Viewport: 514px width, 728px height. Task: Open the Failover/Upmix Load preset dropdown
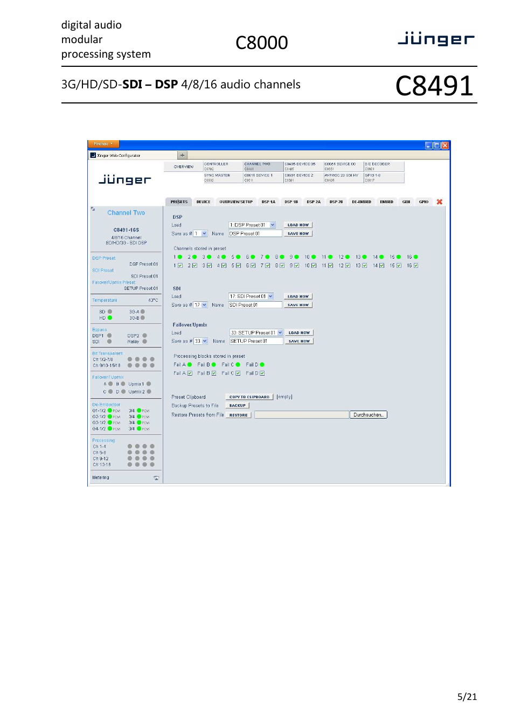(x=256, y=333)
